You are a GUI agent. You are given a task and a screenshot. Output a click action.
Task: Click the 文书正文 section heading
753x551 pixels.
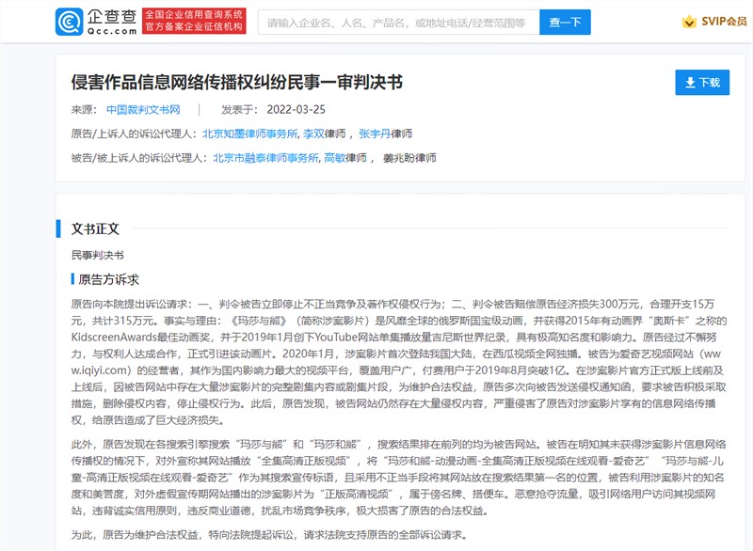95,228
